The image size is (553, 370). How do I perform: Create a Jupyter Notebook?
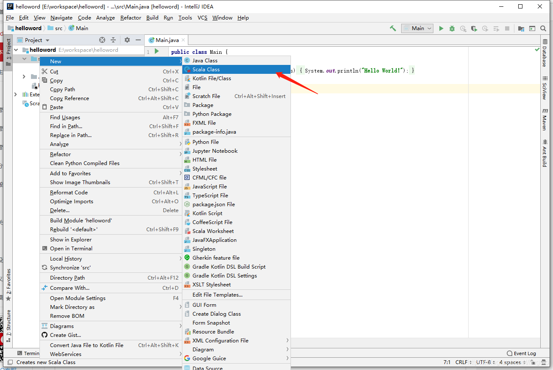click(236, 151)
